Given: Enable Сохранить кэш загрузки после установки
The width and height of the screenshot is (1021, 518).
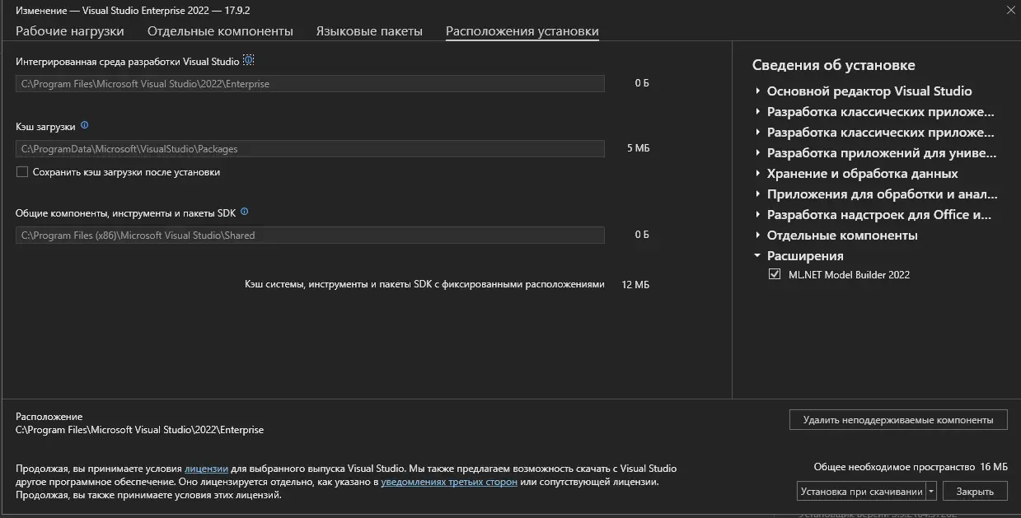Looking at the screenshot, I should coord(21,171).
